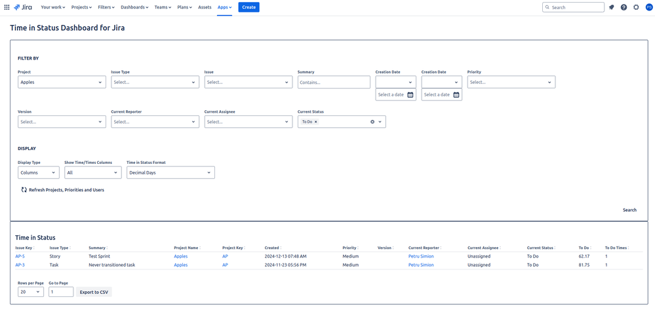Open the Plans menu
Screen dimensions: 655x318
(x=185, y=7)
